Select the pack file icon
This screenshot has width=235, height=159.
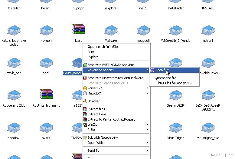46,63
